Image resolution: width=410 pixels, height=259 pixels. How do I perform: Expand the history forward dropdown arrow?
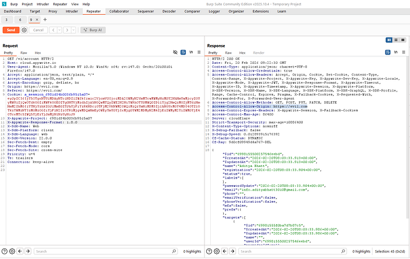73,30
